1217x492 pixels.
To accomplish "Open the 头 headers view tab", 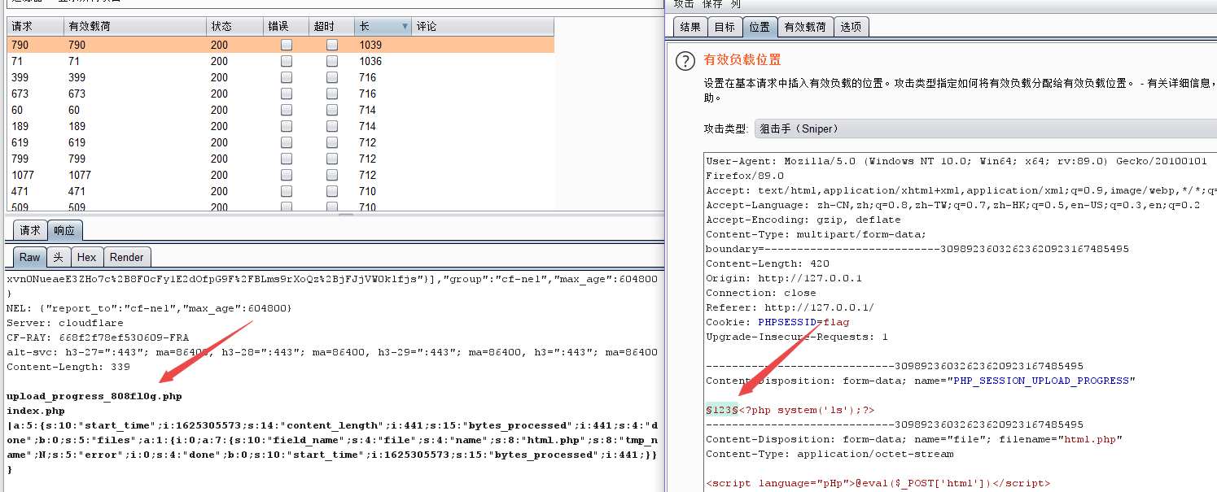I will [x=59, y=257].
